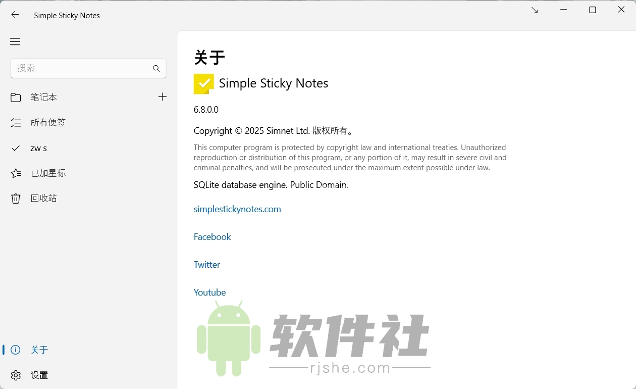Click the checkmark icon beside zw s
Viewport: 636px width, 389px height.
tap(16, 148)
